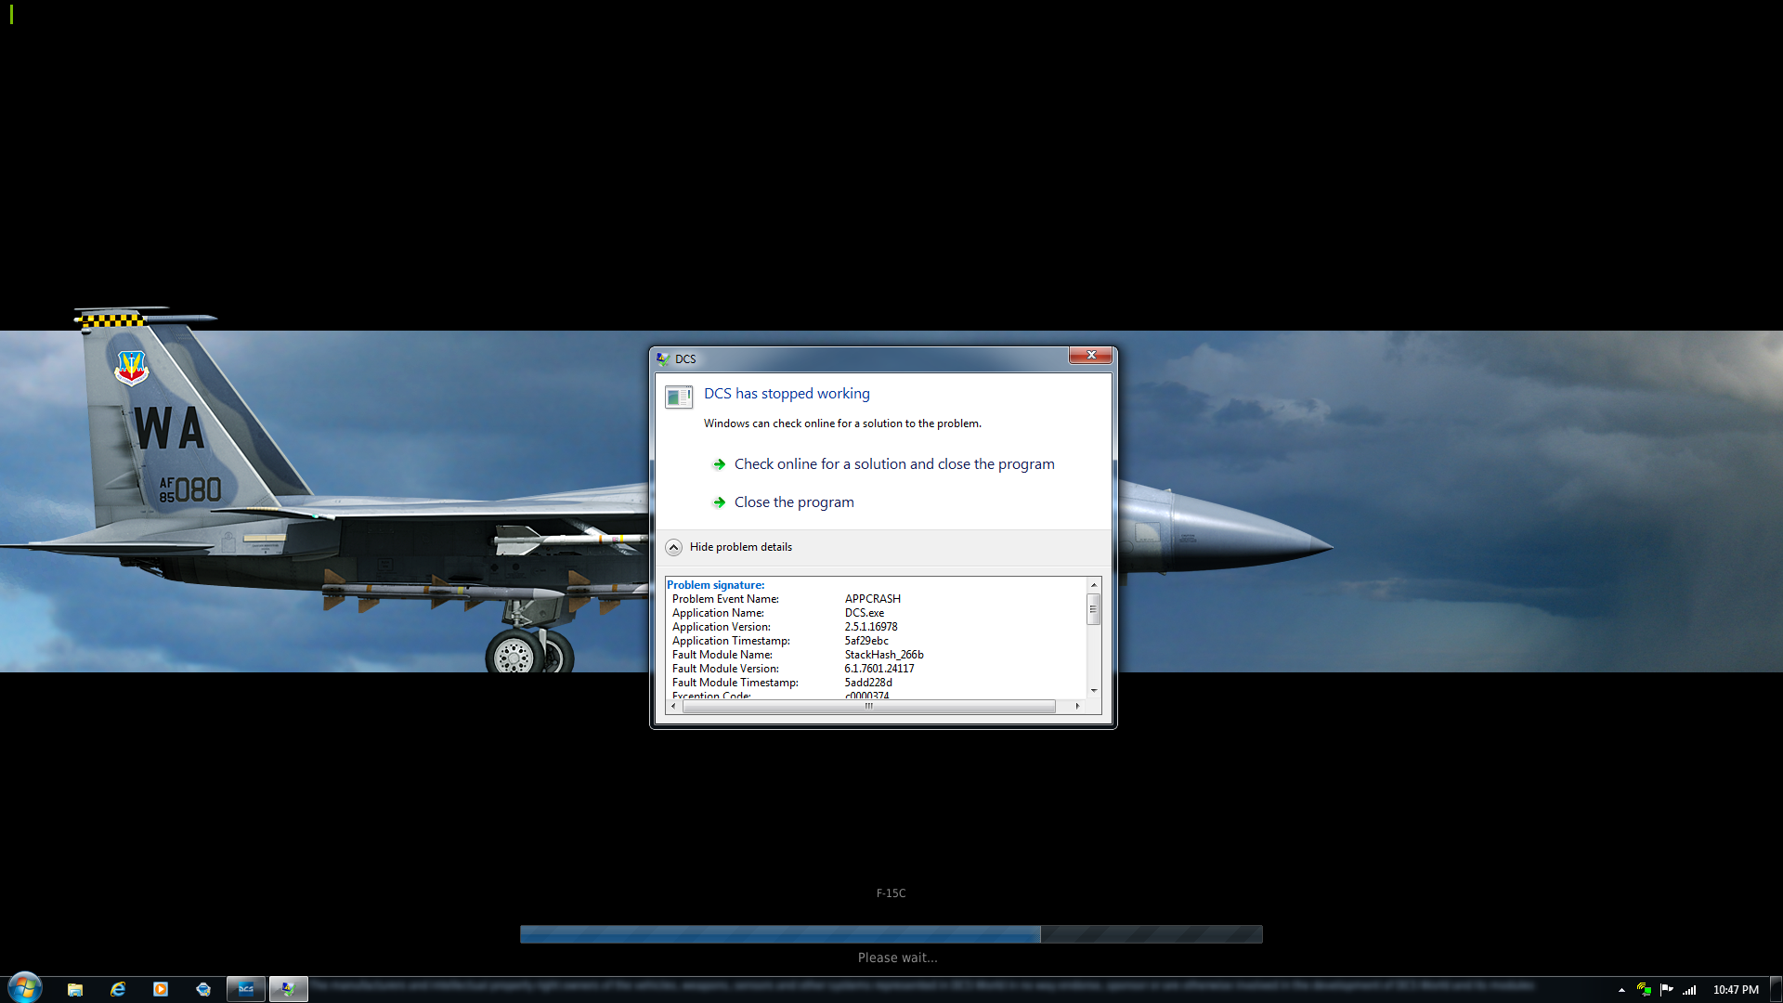Click the vertical scrollbar thumb in details
The image size is (1783, 1003).
(1094, 609)
